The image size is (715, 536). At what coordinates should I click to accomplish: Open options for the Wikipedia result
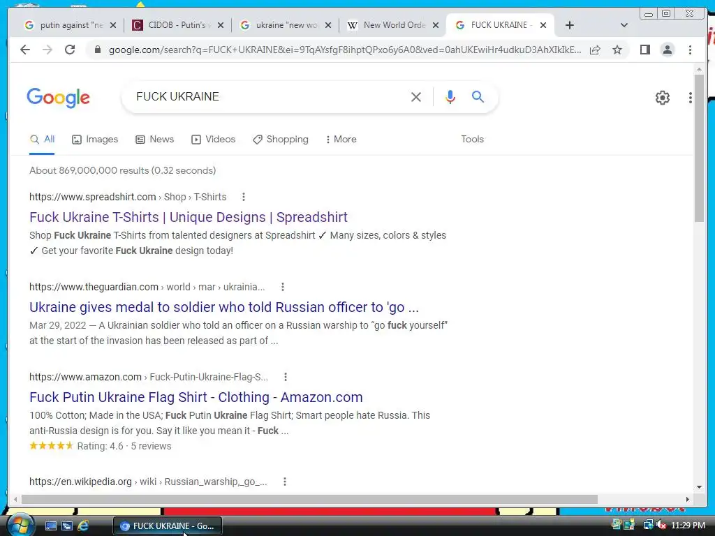[x=285, y=482]
